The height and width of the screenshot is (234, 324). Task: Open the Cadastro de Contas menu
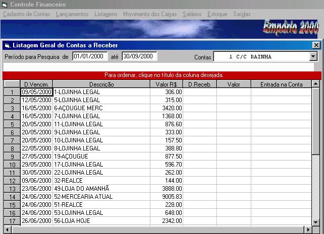pyautogui.click(x=26, y=14)
